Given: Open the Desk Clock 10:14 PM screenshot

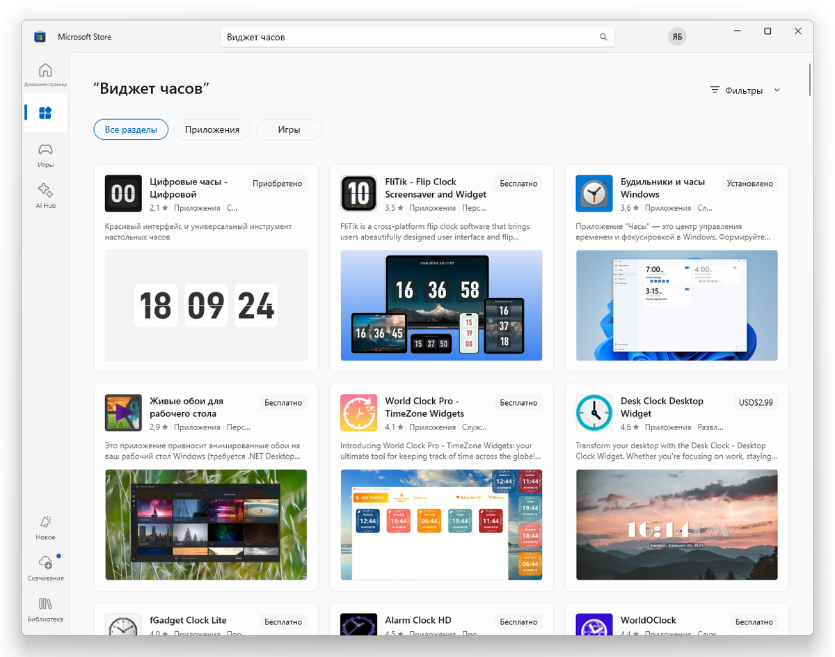Looking at the screenshot, I should click(x=677, y=525).
